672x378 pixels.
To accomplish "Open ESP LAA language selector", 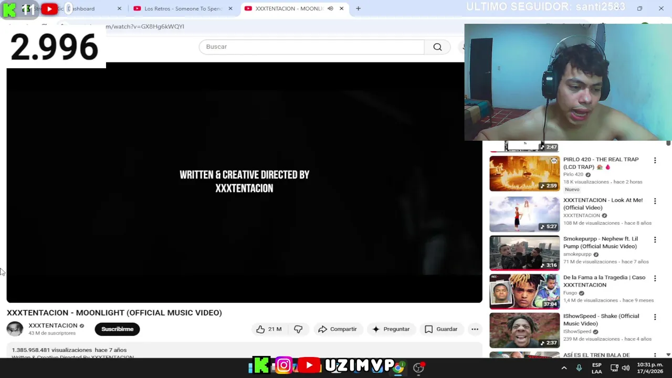I will (x=597, y=368).
